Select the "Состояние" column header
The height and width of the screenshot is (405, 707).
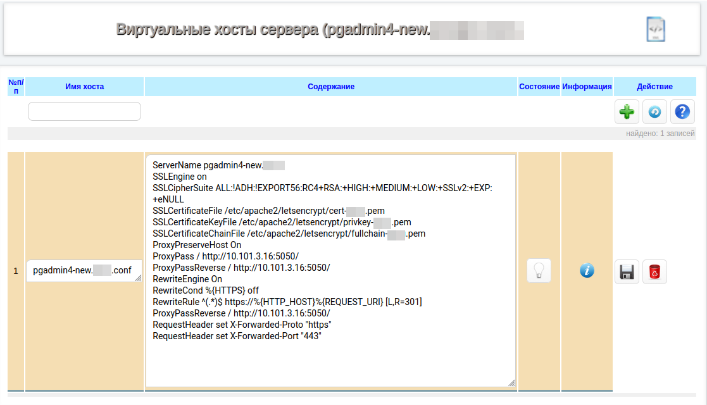[539, 87]
